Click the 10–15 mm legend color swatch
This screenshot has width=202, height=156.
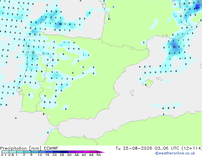[42, 152]
